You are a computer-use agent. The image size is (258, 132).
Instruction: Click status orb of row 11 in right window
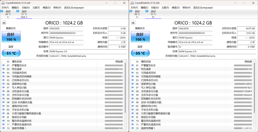click(x=133, y=125)
